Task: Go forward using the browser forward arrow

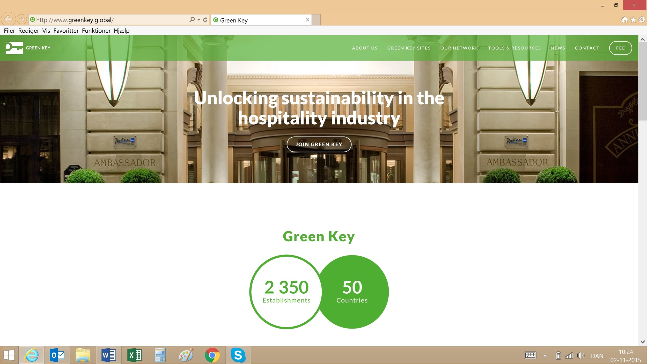Action: click(22, 19)
